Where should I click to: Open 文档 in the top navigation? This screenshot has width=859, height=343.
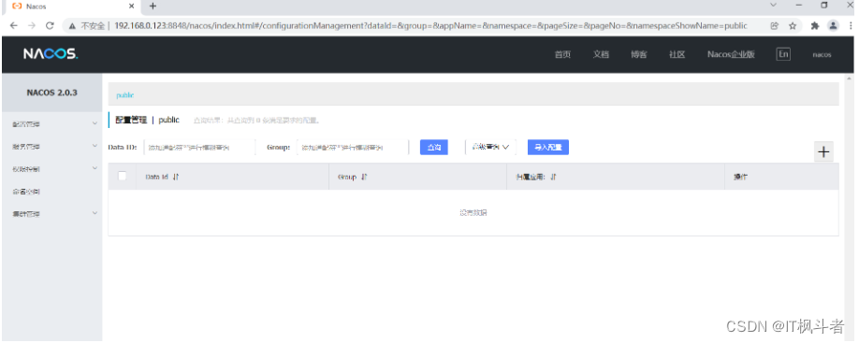point(601,55)
